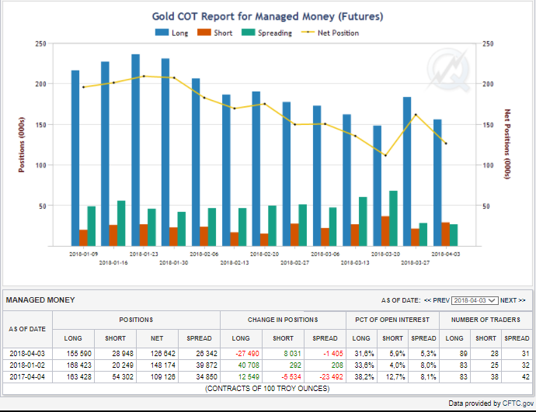This screenshot has width=536, height=412.
Task: Toggle the Net Position line in legend
Action: pyautogui.click(x=330, y=33)
